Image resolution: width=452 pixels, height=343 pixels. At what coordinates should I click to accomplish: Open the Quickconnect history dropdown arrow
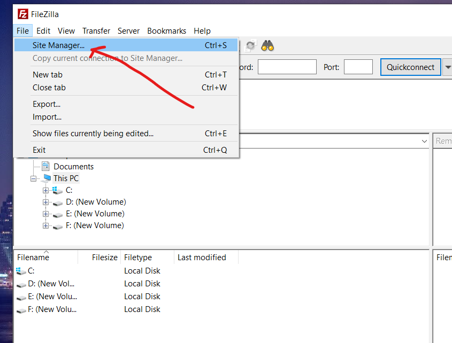447,67
